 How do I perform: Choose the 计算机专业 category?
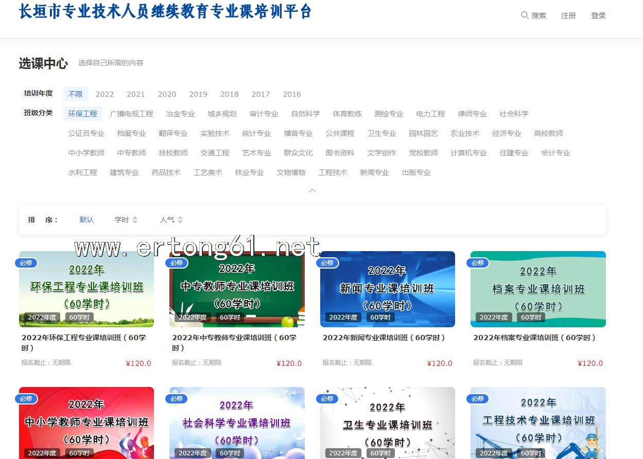pyautogui.click(x=468, y=153)
